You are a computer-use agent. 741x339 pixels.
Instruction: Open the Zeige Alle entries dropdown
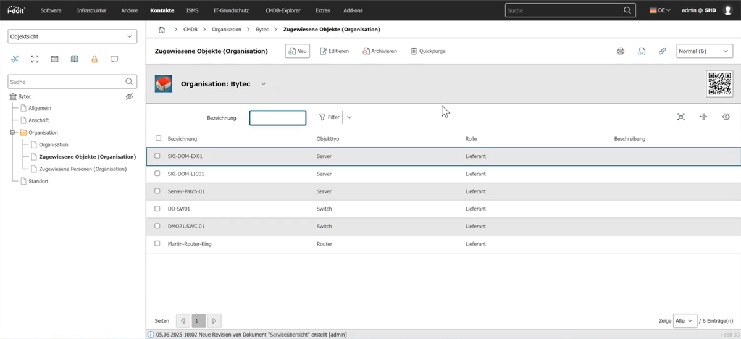(685, 321)
